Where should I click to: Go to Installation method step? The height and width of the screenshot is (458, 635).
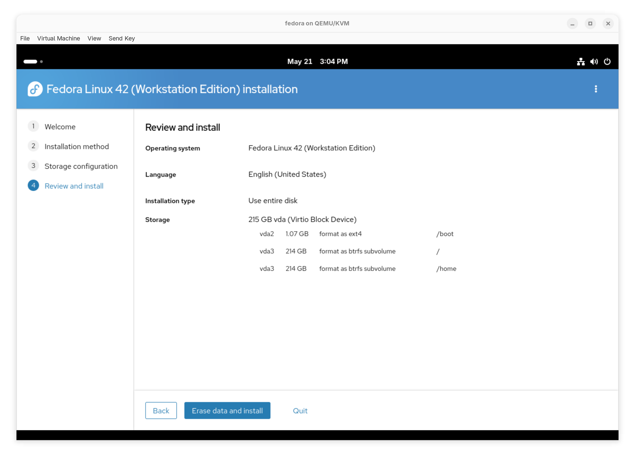(77, 146)
